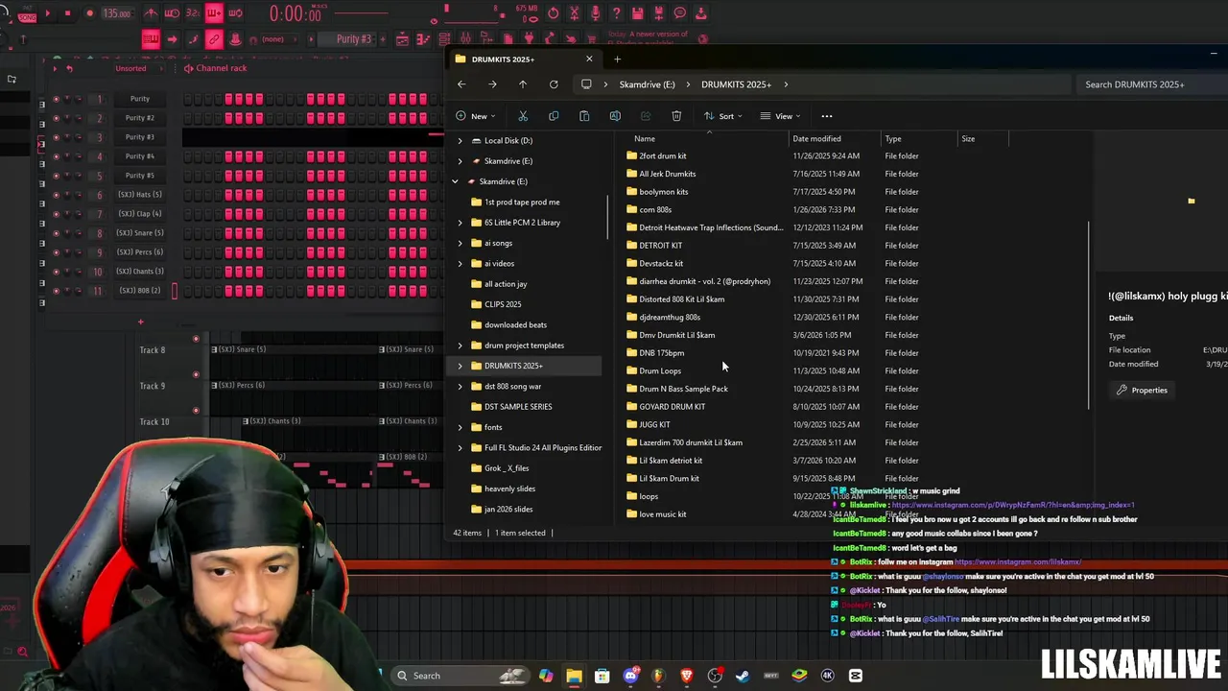Select the (SXJ) Clap (4) channel button
The image size is (1228, 691).
pos(140,214)
